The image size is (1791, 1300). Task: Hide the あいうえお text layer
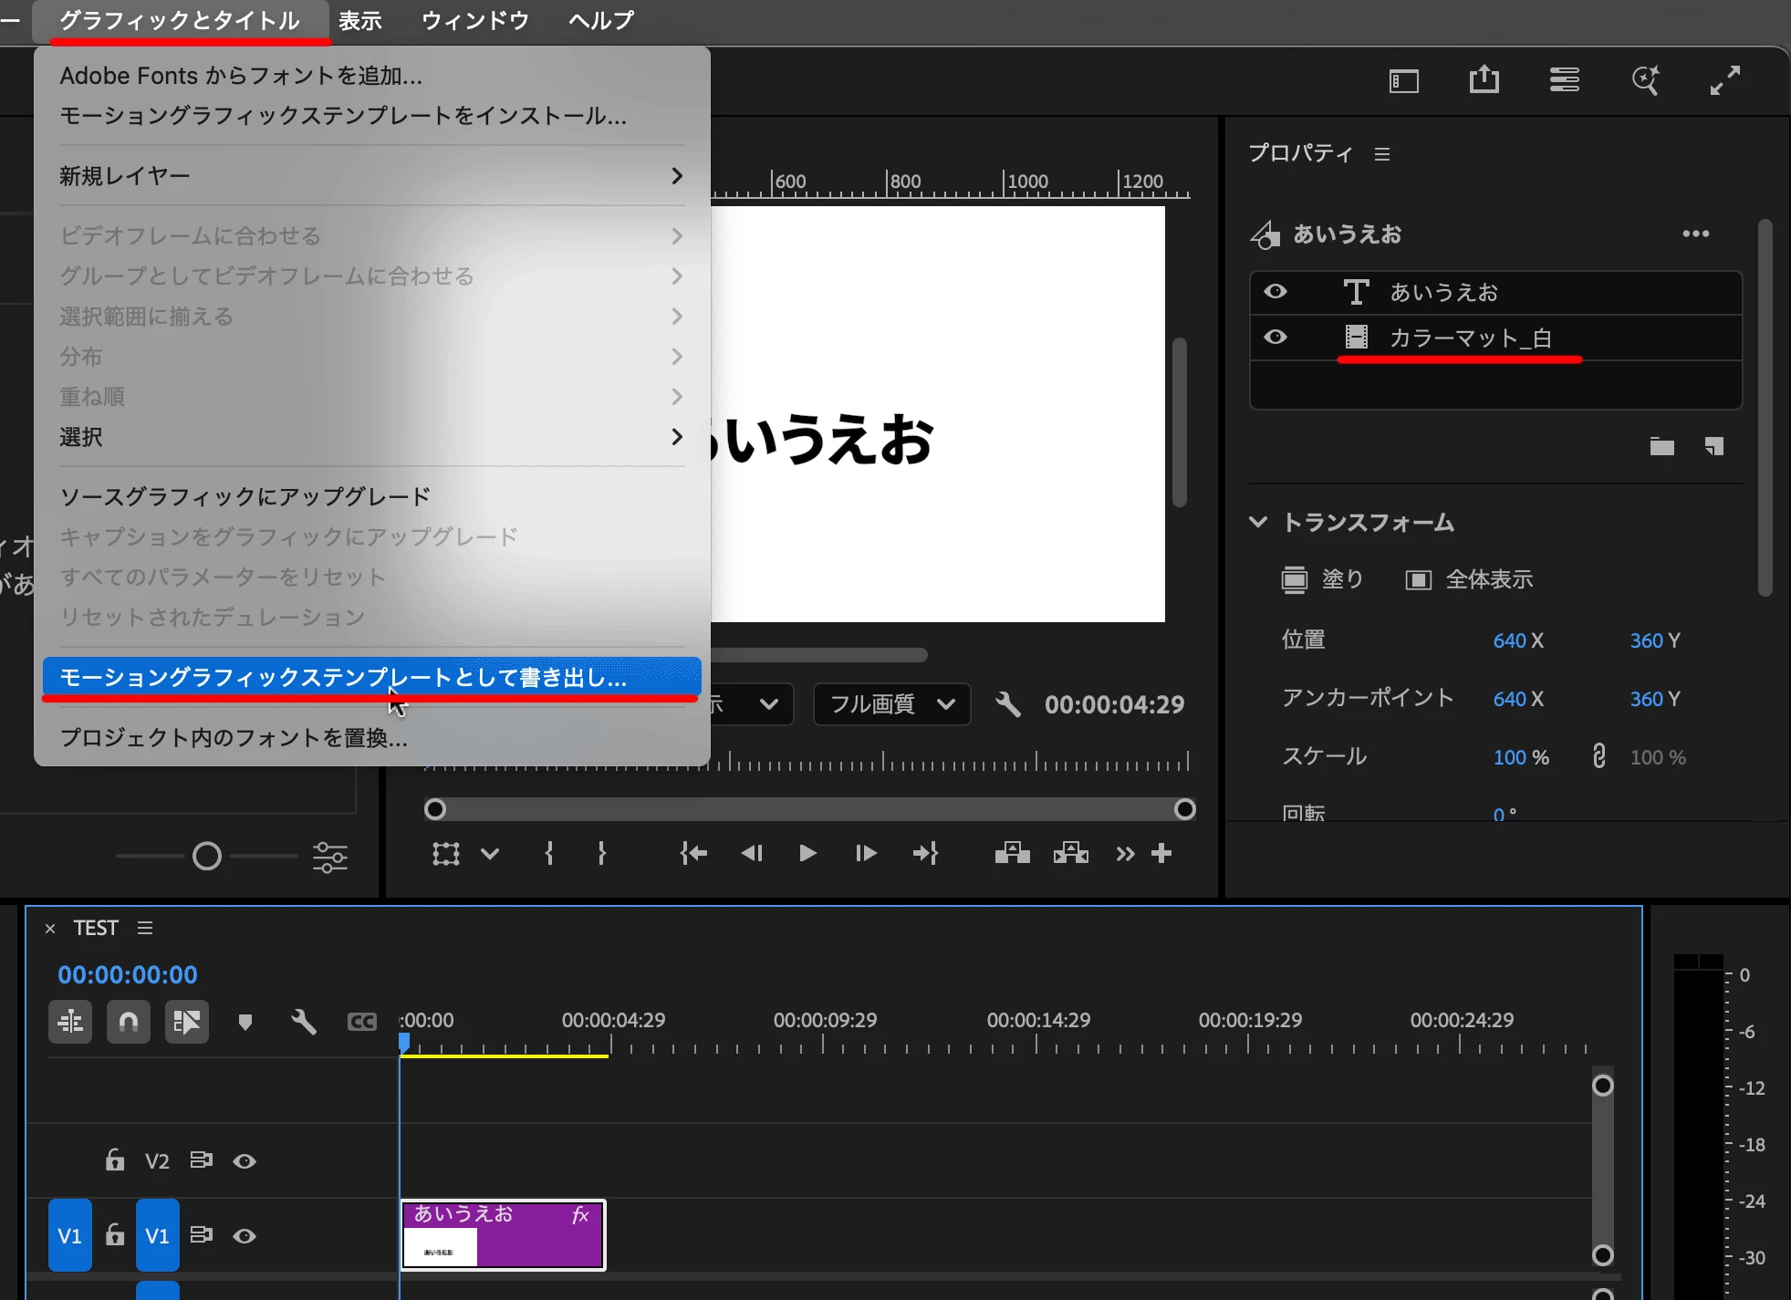(x=1276, y=292)
